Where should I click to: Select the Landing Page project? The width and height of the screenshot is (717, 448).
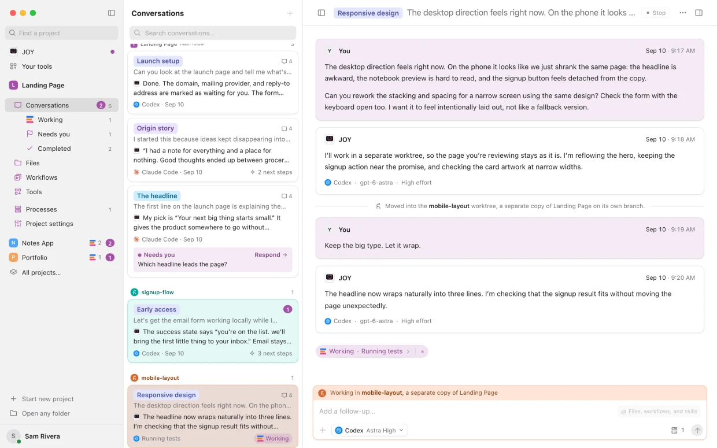click(x=61, y=85)
